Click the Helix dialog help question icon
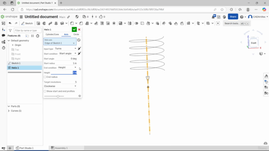269x151 pixels. coord(79,96)
